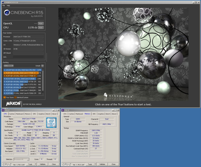Switch to CPU tab in right CPU-Z

(65, 114)
